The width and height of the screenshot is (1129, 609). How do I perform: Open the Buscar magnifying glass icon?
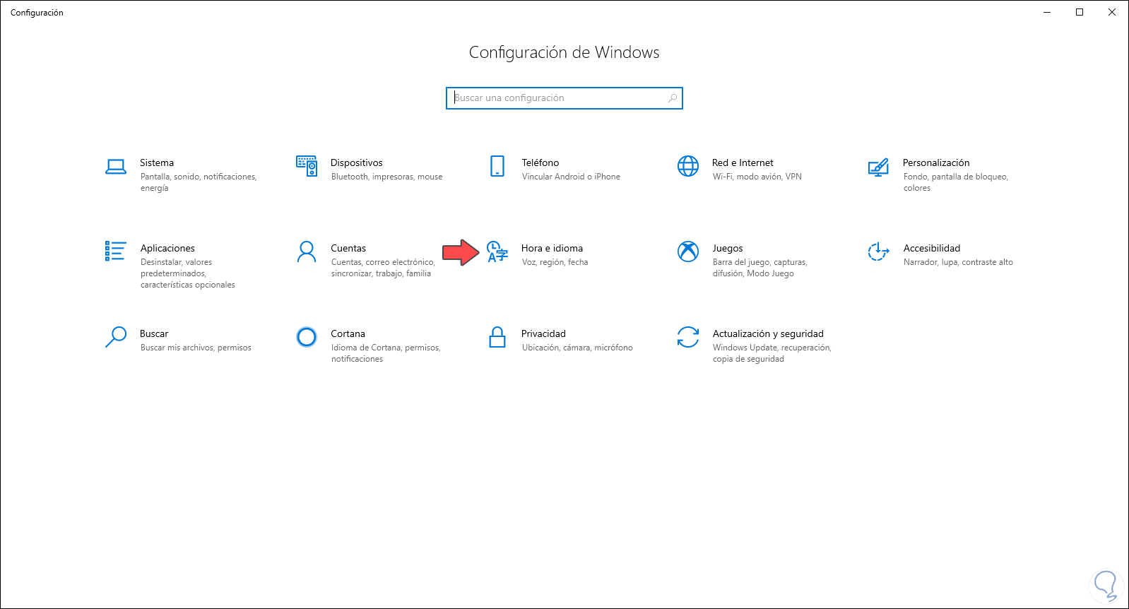pyautogui.click(x=116, y=337)
